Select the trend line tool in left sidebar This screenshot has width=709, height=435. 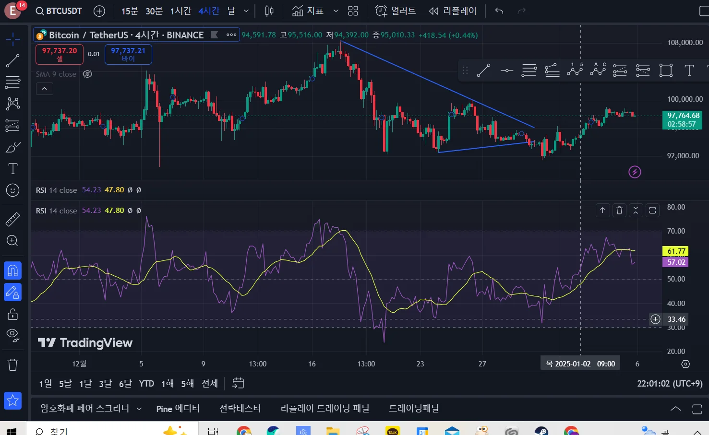point(12,61)
